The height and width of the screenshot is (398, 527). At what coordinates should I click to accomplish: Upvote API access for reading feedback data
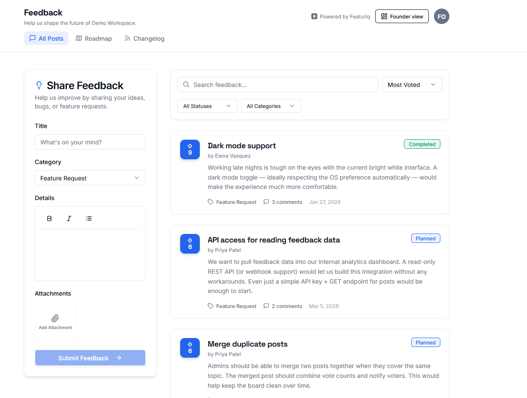click(x=190, y=244)
